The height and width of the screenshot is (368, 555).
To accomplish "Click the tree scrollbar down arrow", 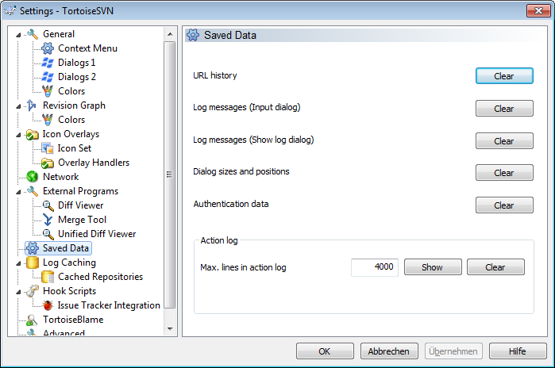I will (x=170, y=329).
